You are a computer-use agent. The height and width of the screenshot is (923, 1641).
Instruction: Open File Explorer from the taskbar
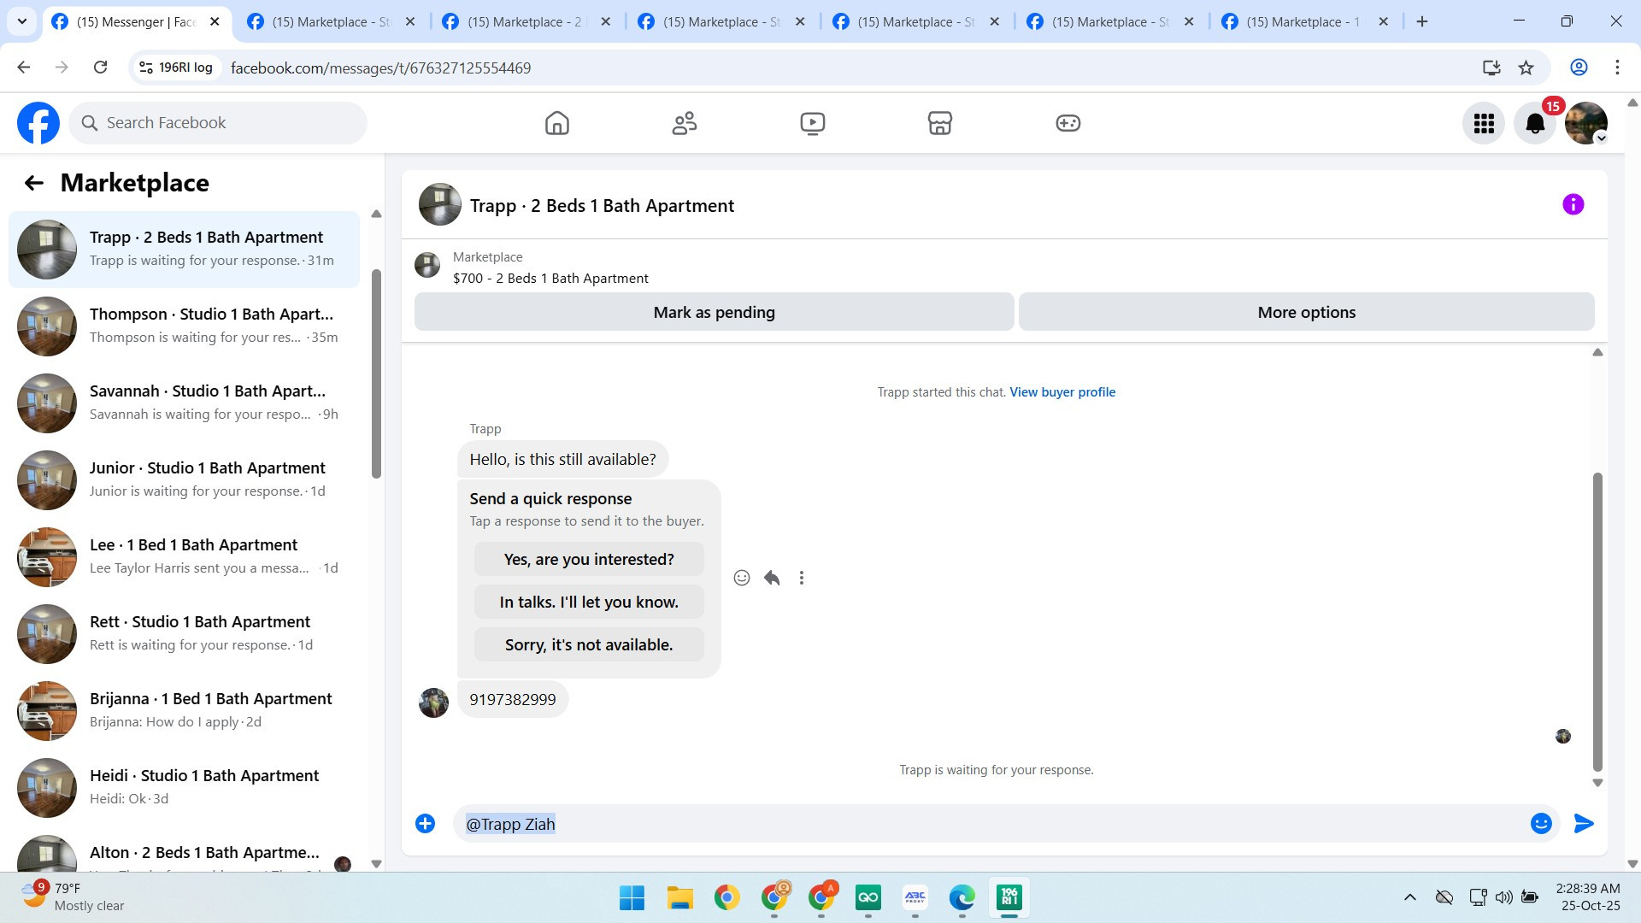[x=679, y=897]
